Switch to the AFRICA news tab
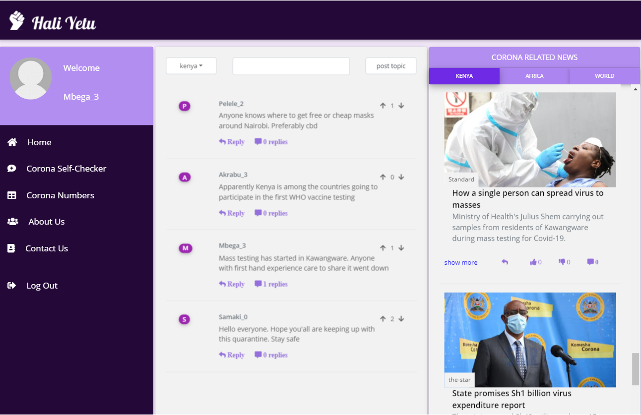The image size is (641, 415). coord(534,76)
